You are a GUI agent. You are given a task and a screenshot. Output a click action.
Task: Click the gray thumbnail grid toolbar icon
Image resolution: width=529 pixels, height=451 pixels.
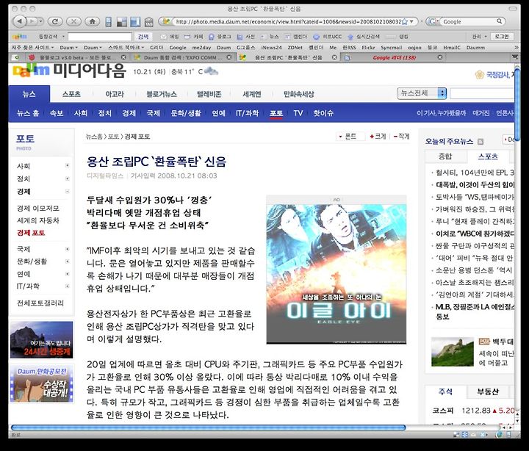click(122, 22)
